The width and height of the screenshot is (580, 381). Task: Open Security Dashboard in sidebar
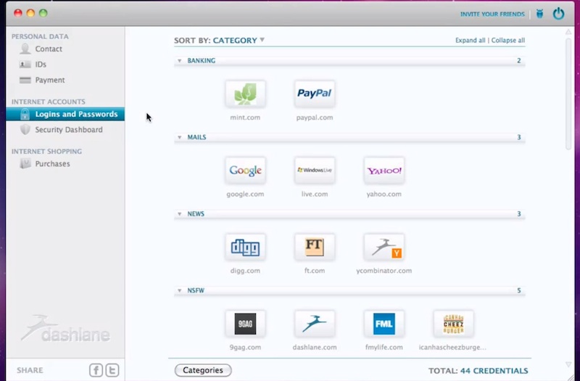coord(68,130)
